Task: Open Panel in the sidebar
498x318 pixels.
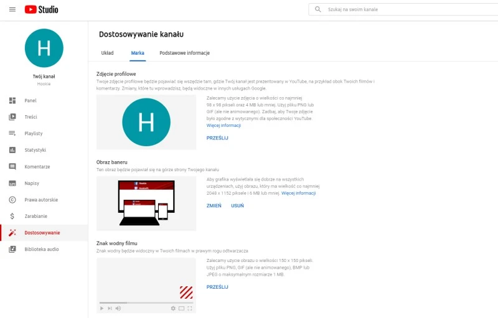Action: [31, 101]
